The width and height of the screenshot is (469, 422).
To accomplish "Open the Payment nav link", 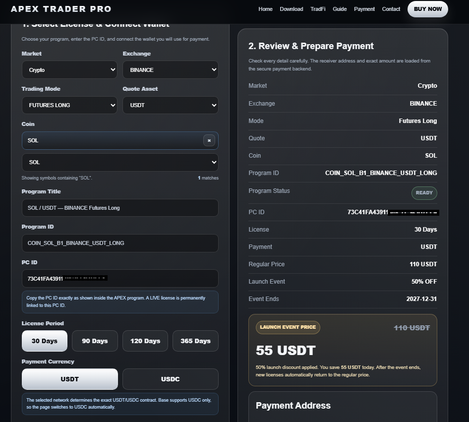I will click(364, 9).
